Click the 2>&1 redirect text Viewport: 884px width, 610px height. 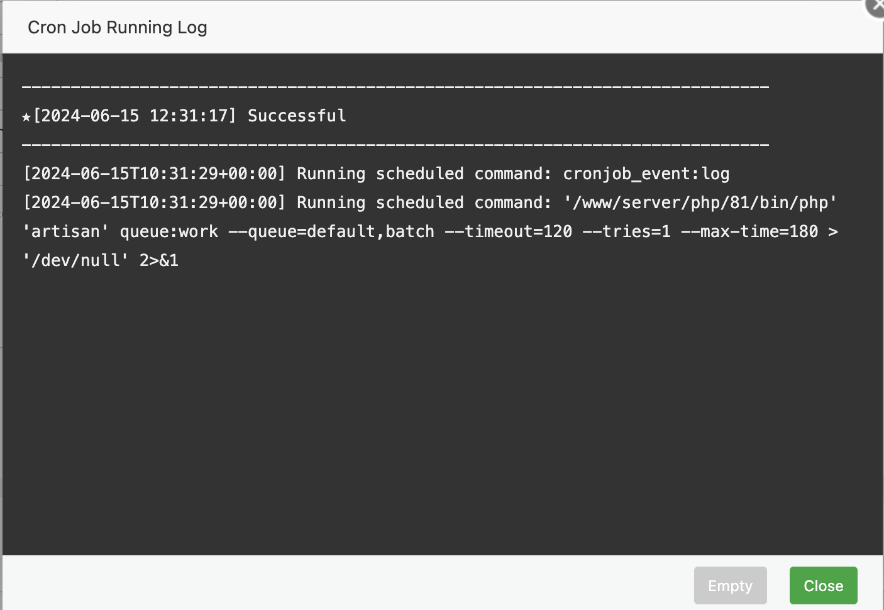[x=159, y=260]
